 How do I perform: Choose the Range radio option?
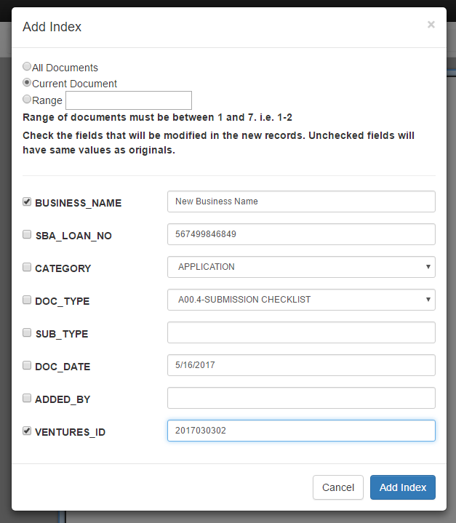coord(27,99)
